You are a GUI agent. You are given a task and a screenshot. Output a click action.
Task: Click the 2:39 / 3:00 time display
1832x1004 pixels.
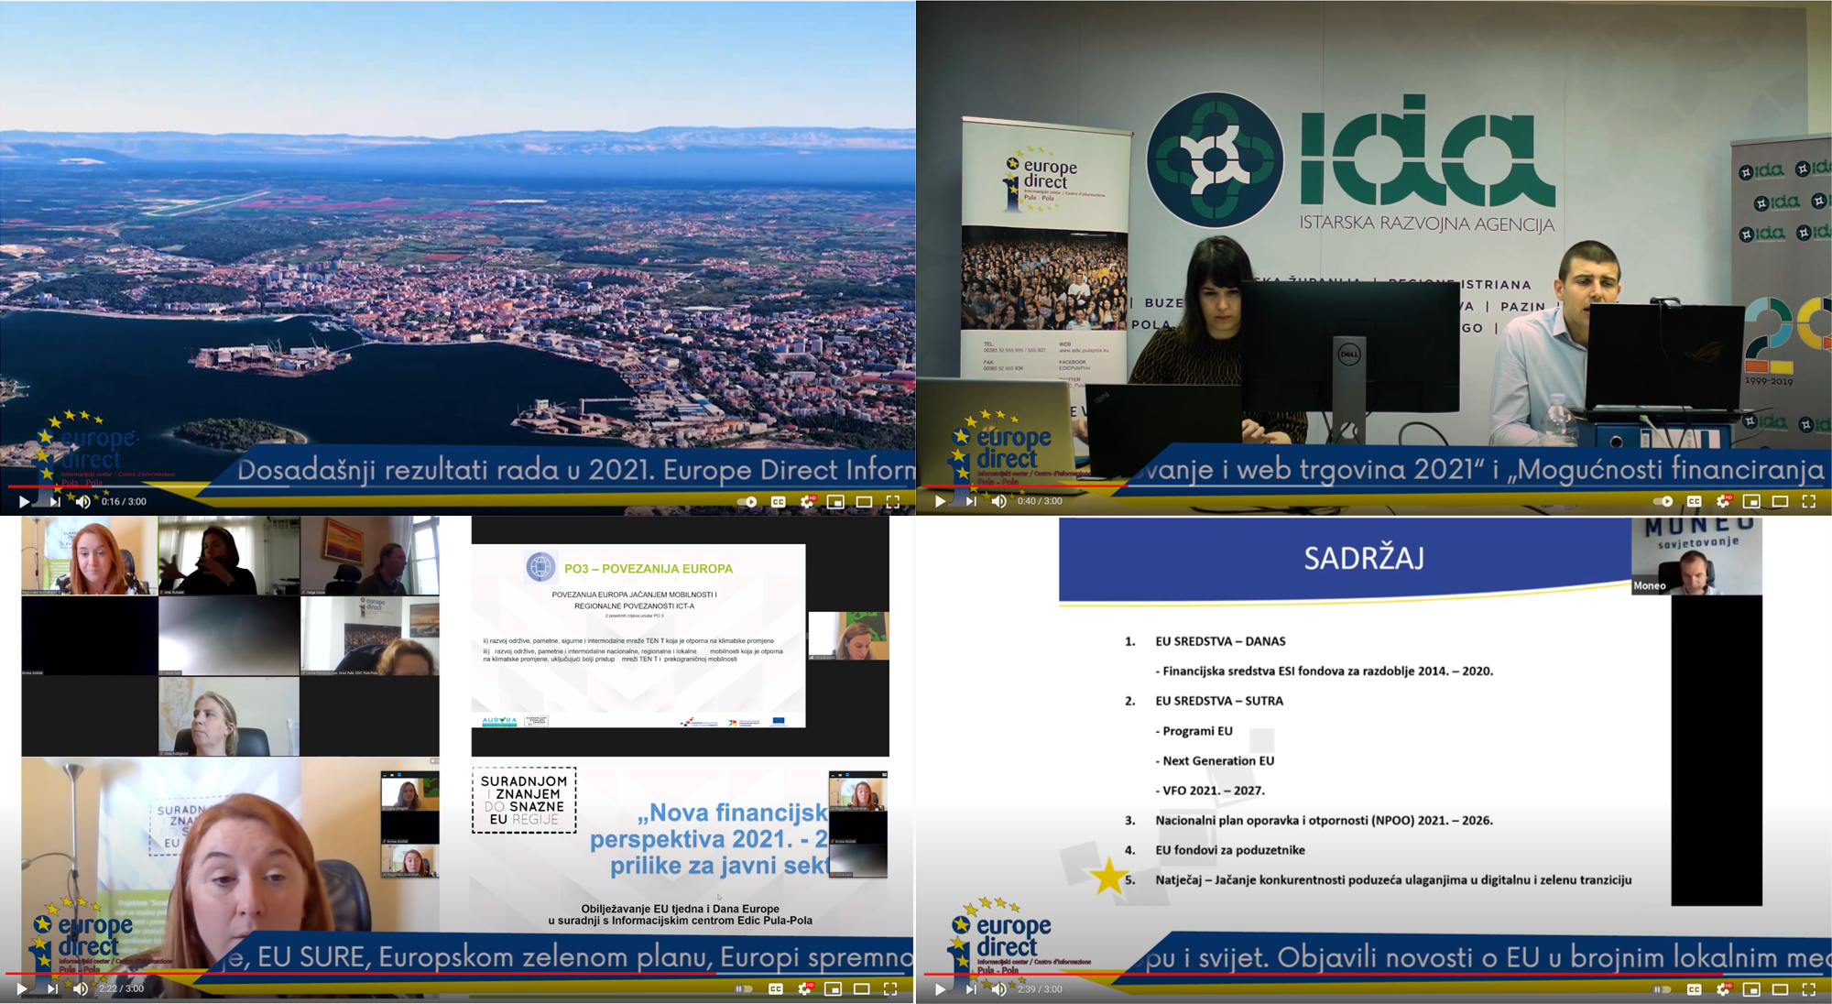[1040, 989]
